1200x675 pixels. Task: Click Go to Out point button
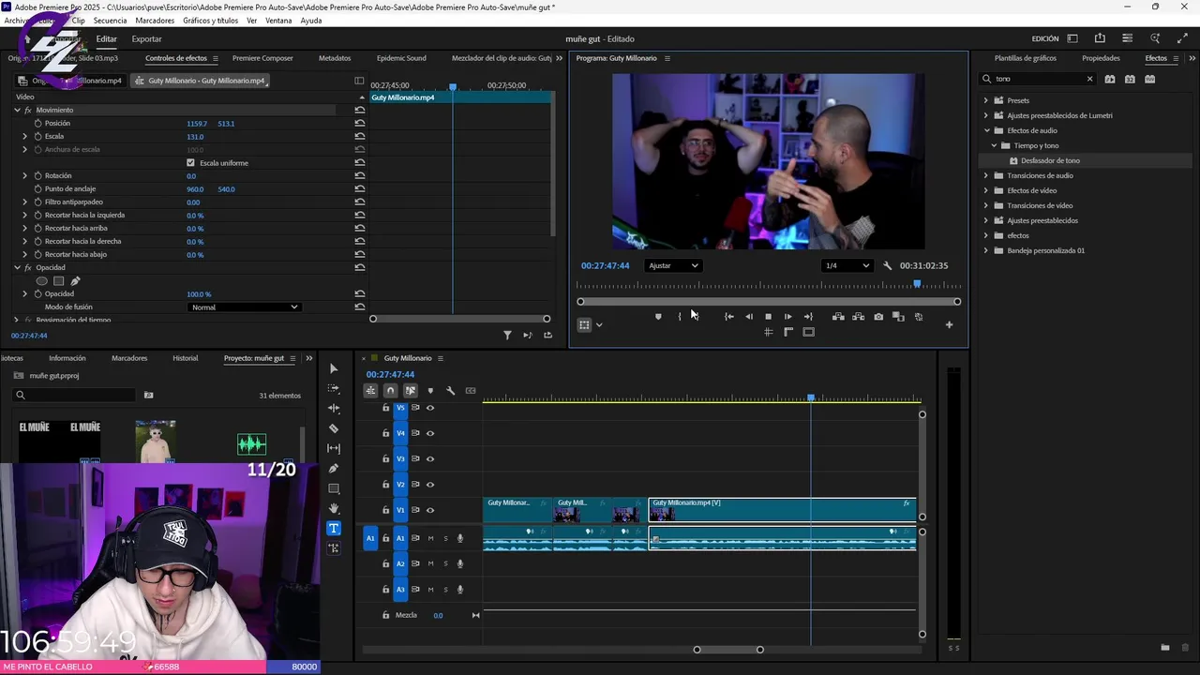coord(808,317)
